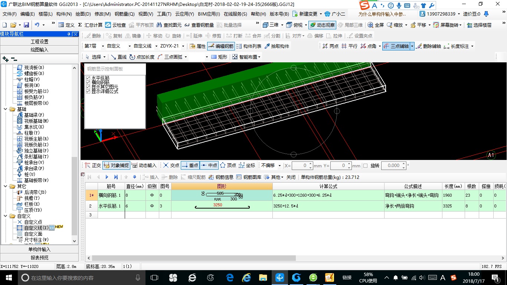Click the 单构件输入 navigation button
This screenshot has height=285, width=507.
pyautogui.click(x=39, y=249)
